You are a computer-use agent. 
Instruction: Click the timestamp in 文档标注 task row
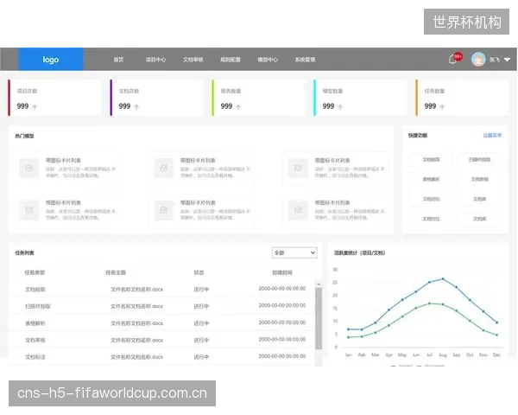tap(282, 356)
